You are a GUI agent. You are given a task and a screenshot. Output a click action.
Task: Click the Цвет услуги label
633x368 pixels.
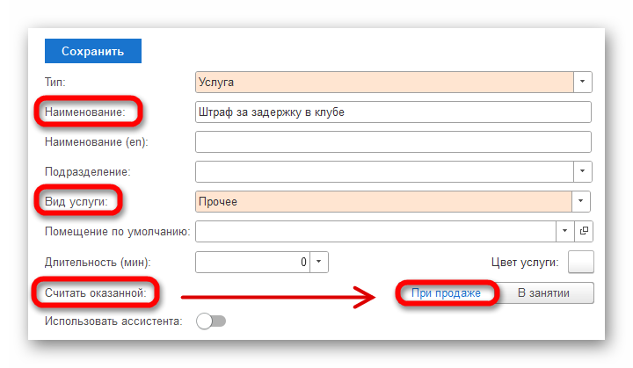point(525,263)
